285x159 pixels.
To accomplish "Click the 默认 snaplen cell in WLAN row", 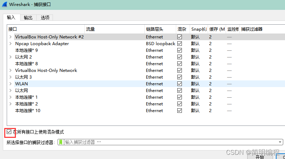I will (x=195, y=84).
